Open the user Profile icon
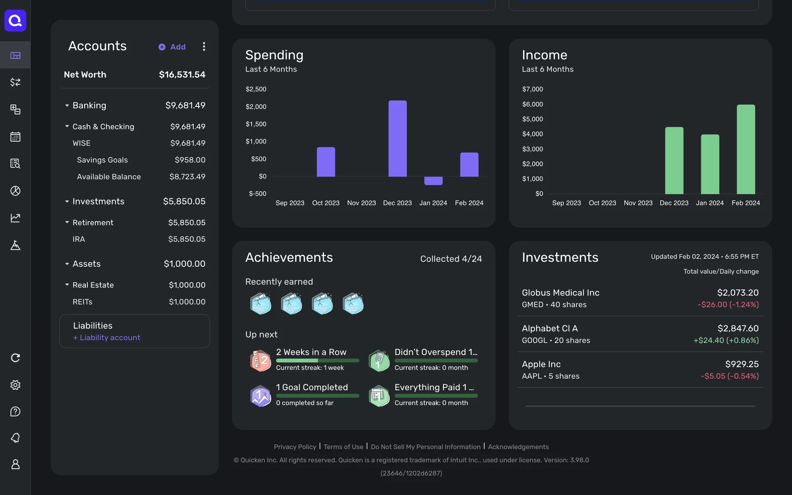The width and height of the screenshot is (792, 495). (x=15, y=464)
